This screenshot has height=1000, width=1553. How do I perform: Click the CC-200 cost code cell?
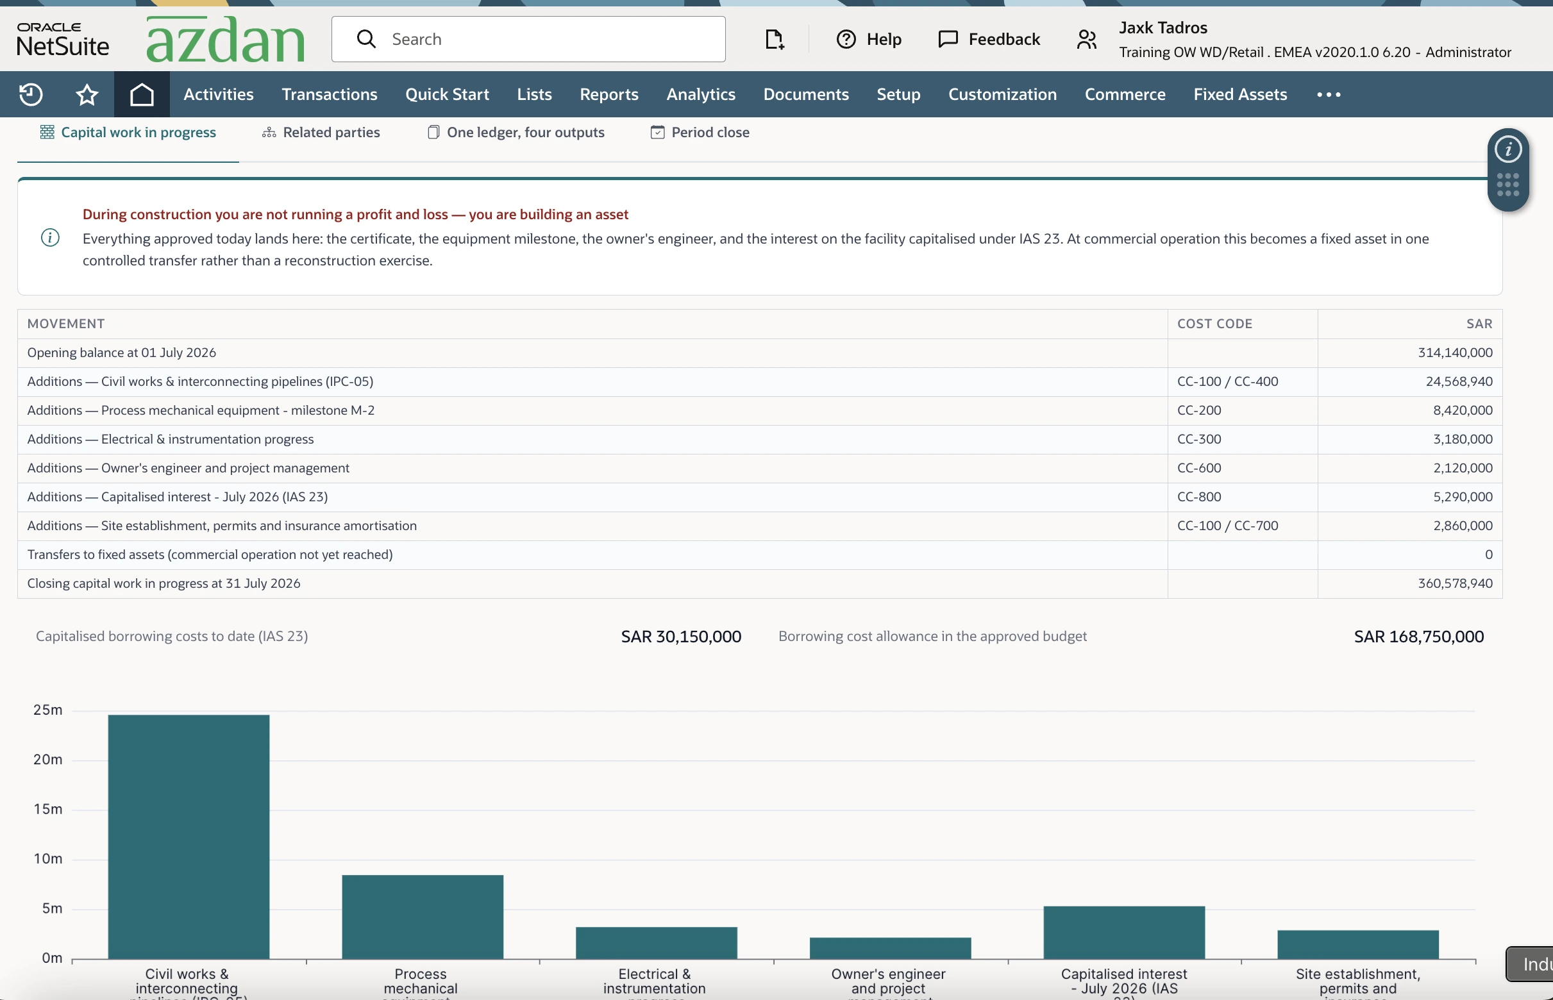tap(1242, 410)
